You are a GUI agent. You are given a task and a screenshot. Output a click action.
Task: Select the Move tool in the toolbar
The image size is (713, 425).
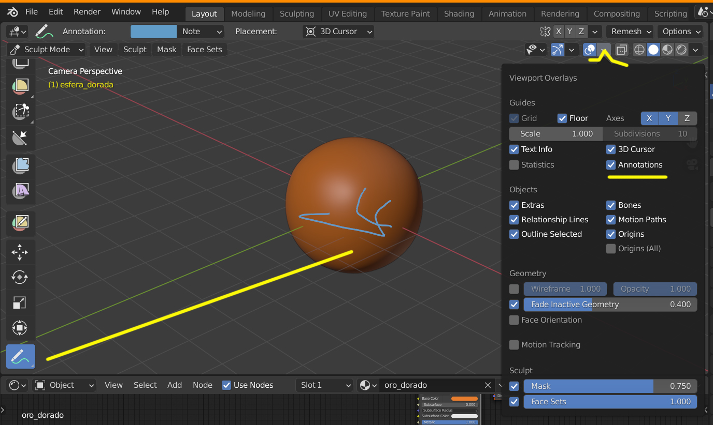(20, 252)
